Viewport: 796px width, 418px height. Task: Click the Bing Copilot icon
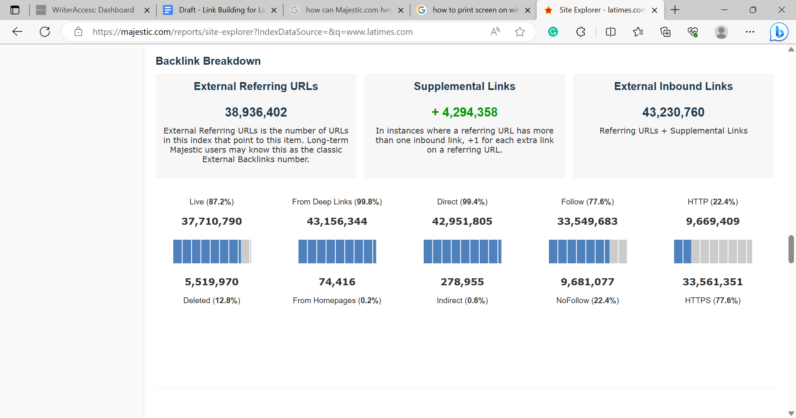coord(779,32)
